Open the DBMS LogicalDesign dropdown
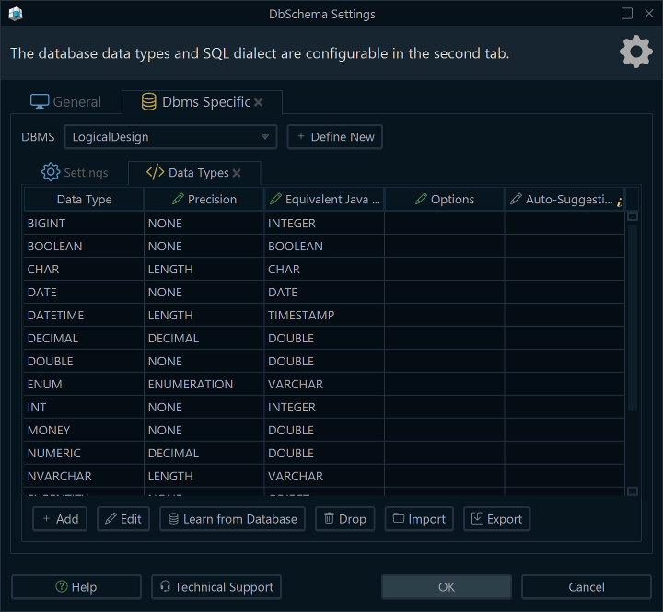 click(x=170, y=137)
